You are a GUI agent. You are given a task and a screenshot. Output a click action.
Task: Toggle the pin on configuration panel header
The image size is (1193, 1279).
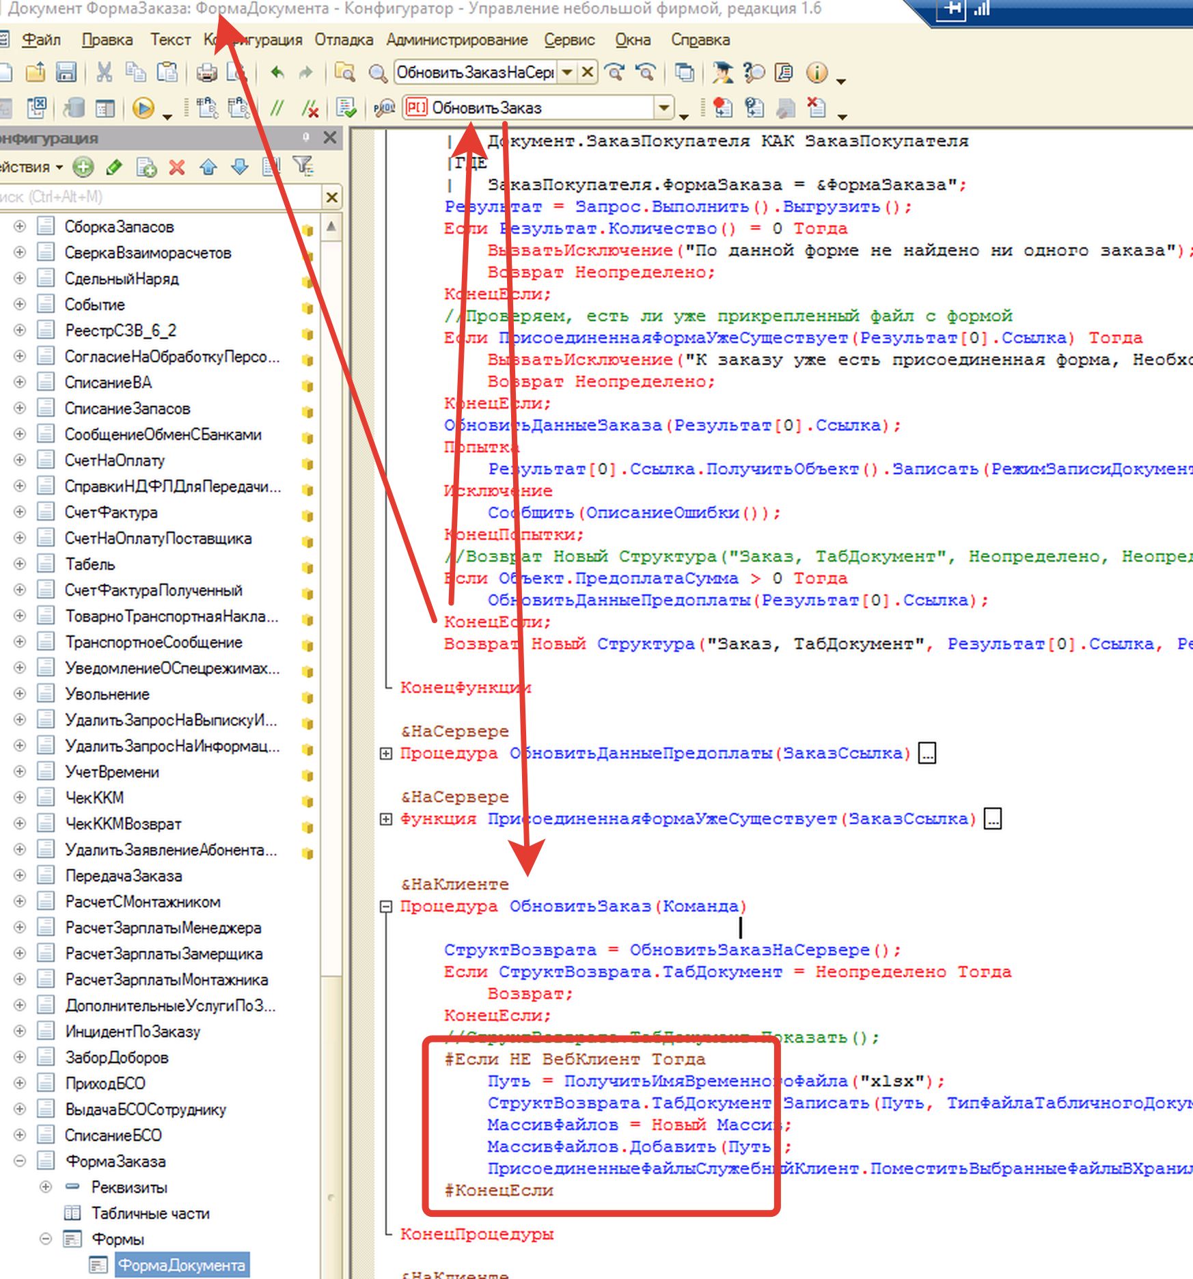(306, 138)
